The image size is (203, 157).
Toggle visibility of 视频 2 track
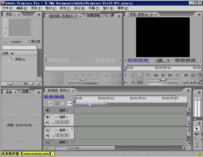[48, 110]
